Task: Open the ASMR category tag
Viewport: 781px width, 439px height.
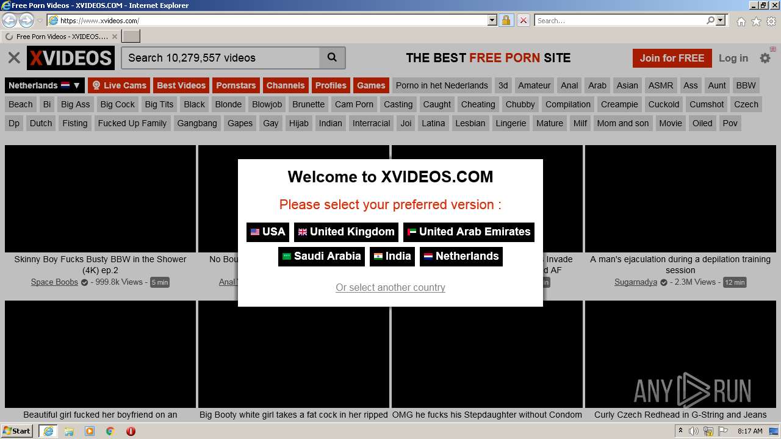Action: [x=661, y=85]
